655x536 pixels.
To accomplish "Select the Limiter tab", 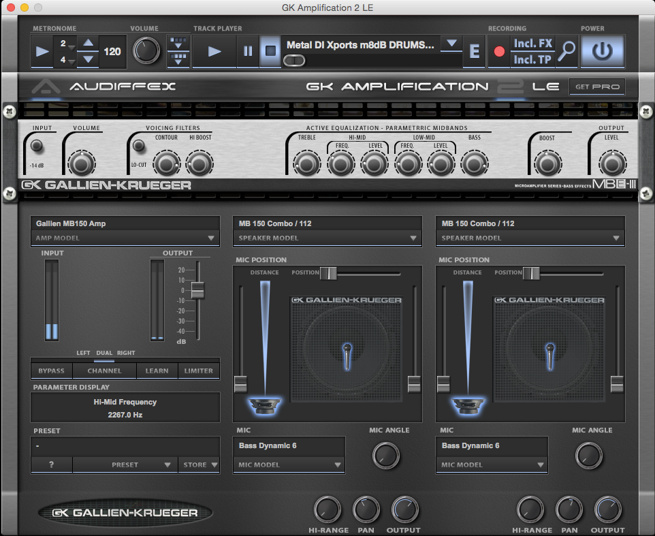I will pyautogui.click(x=199, y=371).
